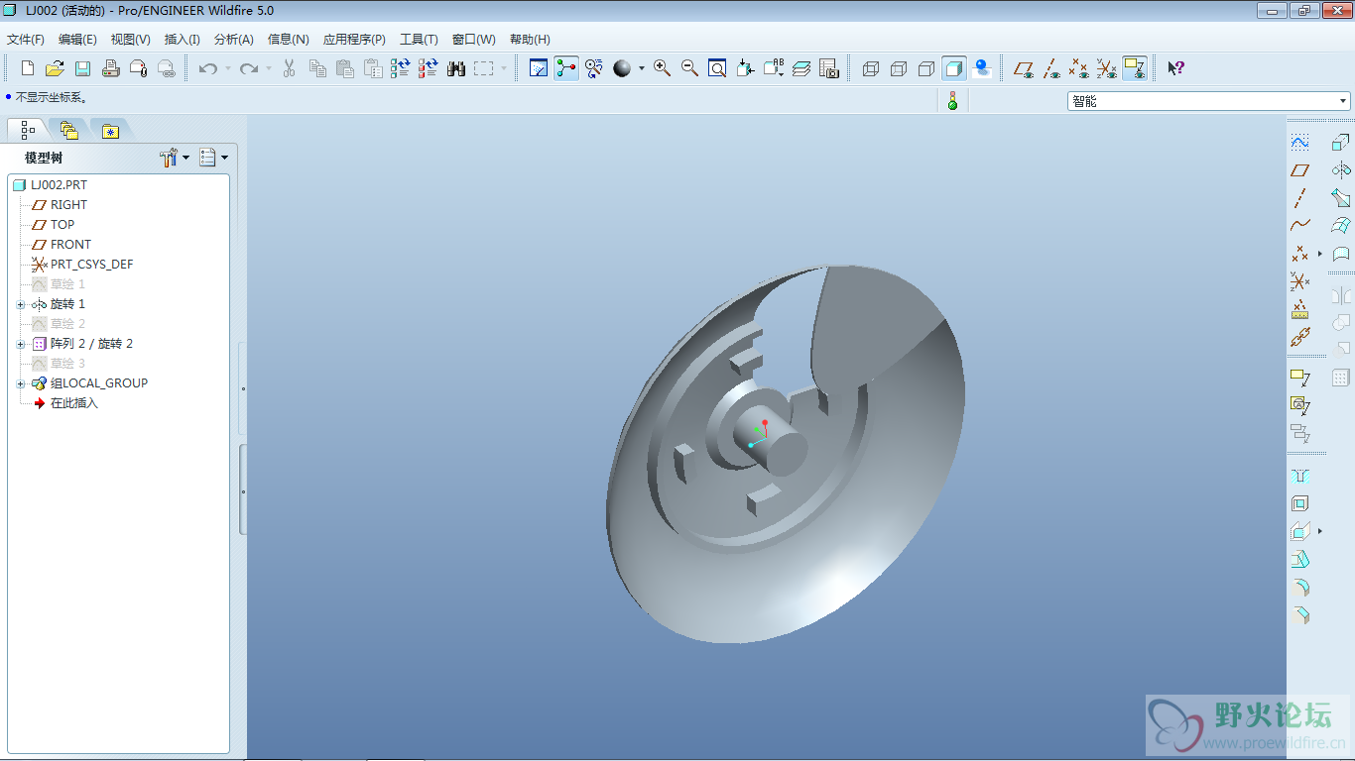Select the Extrude tool icon
The width and height of the screenshot is (1355, 761).
(1341, 143)
